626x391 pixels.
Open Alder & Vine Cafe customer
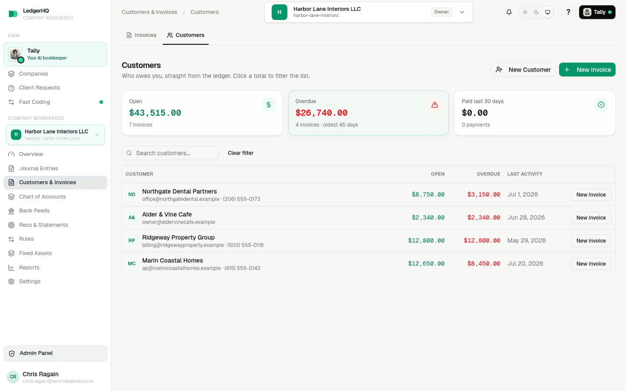[167, 215]
